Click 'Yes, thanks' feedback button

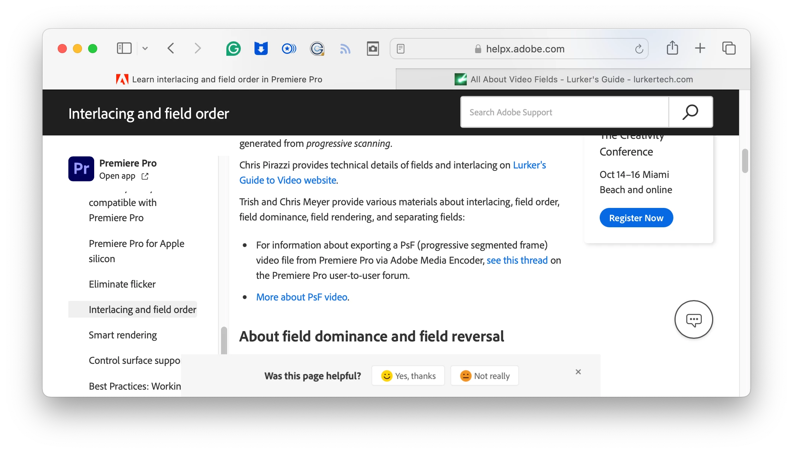click(x=408, y=376)
